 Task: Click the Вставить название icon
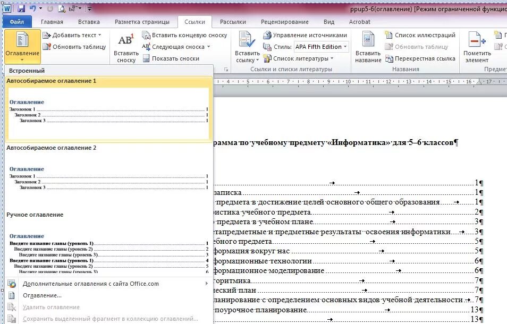pos(368,39)
